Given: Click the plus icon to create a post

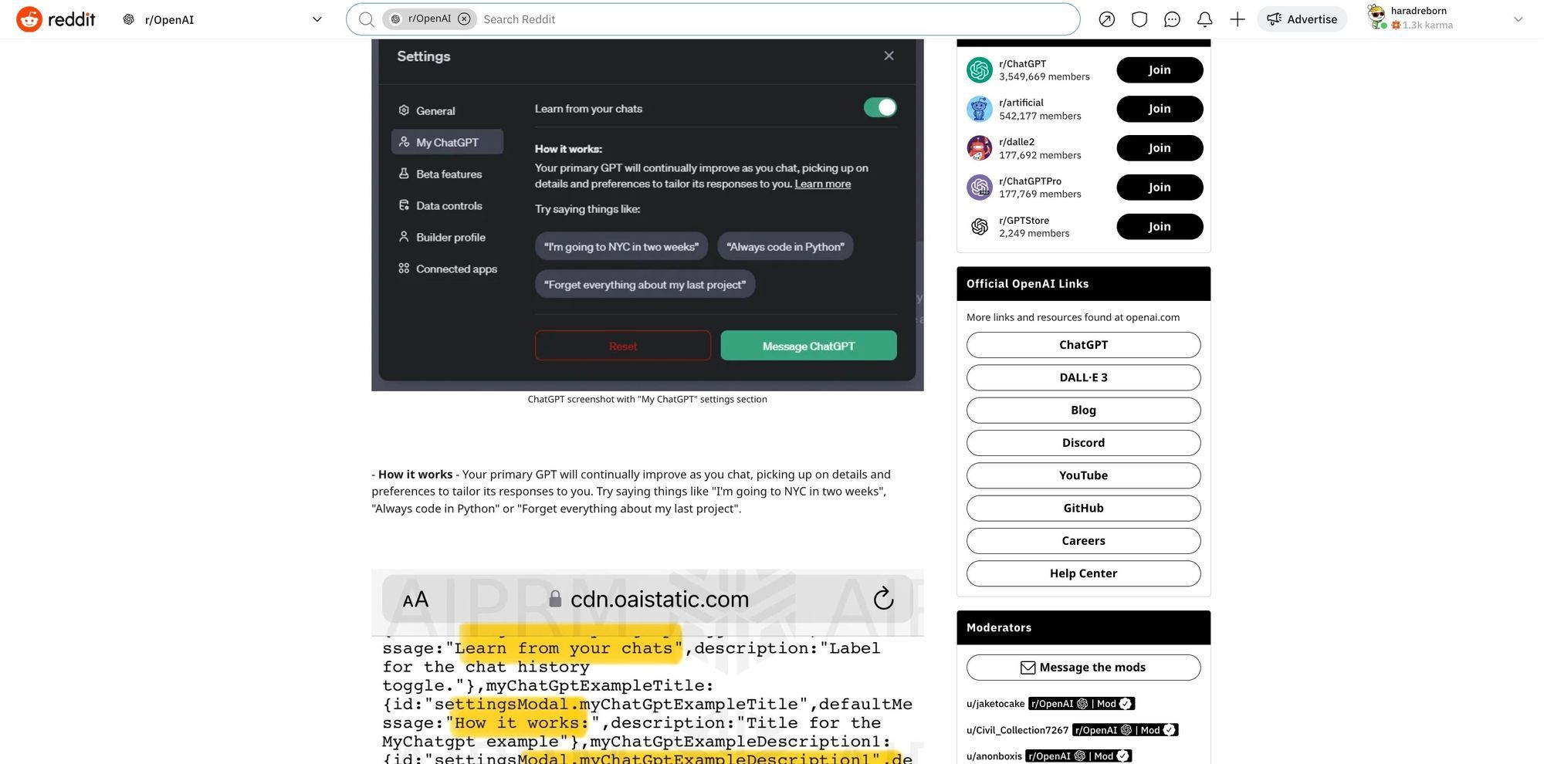Looking at the screenshot, I should [x=1236, y=19].
